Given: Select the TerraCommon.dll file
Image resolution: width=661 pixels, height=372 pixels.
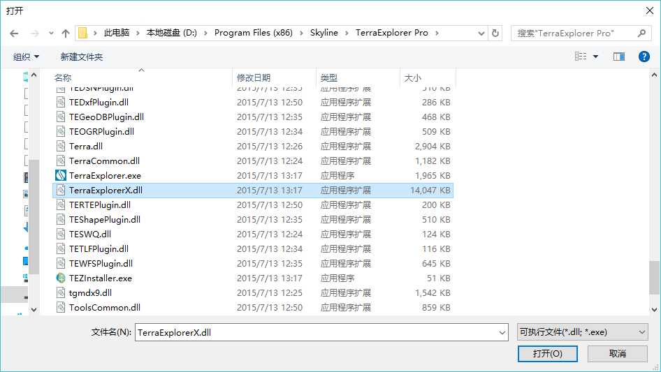Looking at the screenshot, I should [105, 161].
